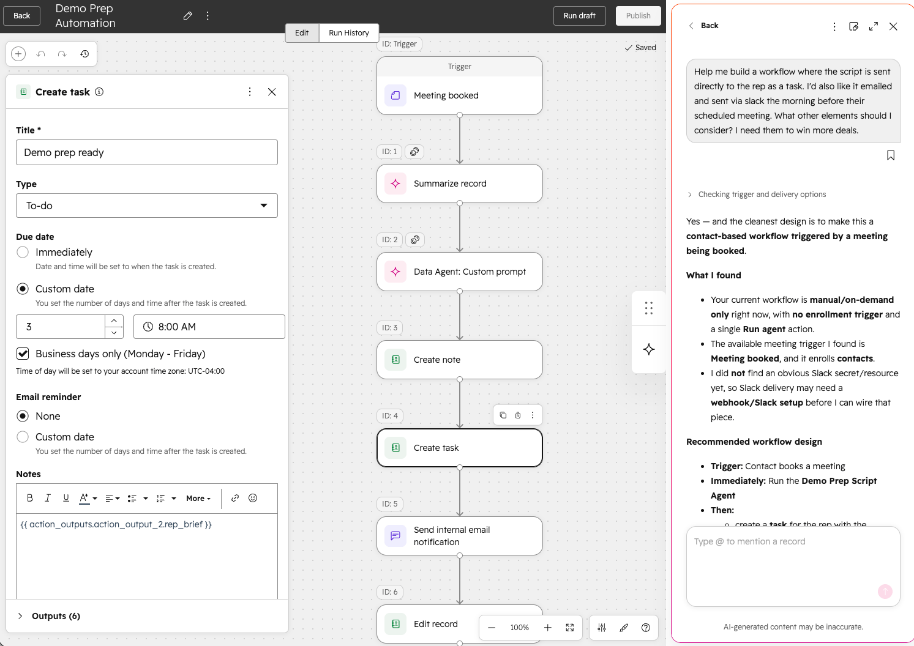Open the 8:00 AM time picker

pos(209,327)
